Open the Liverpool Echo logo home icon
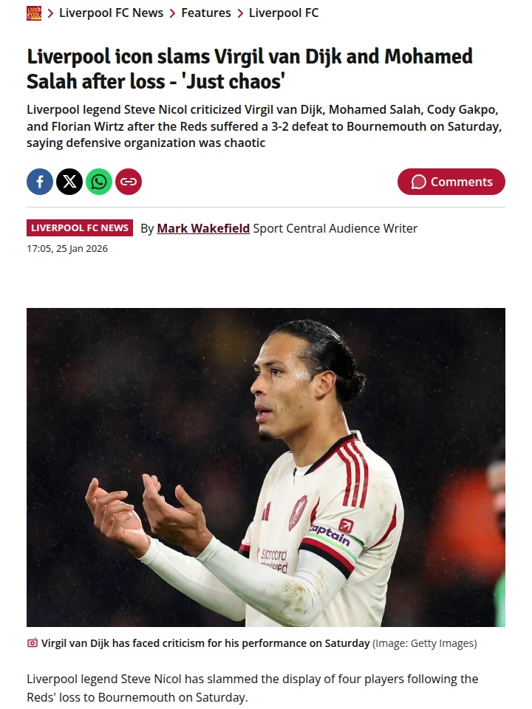Screen dimensions: 532x709 (x=34, y=13)
